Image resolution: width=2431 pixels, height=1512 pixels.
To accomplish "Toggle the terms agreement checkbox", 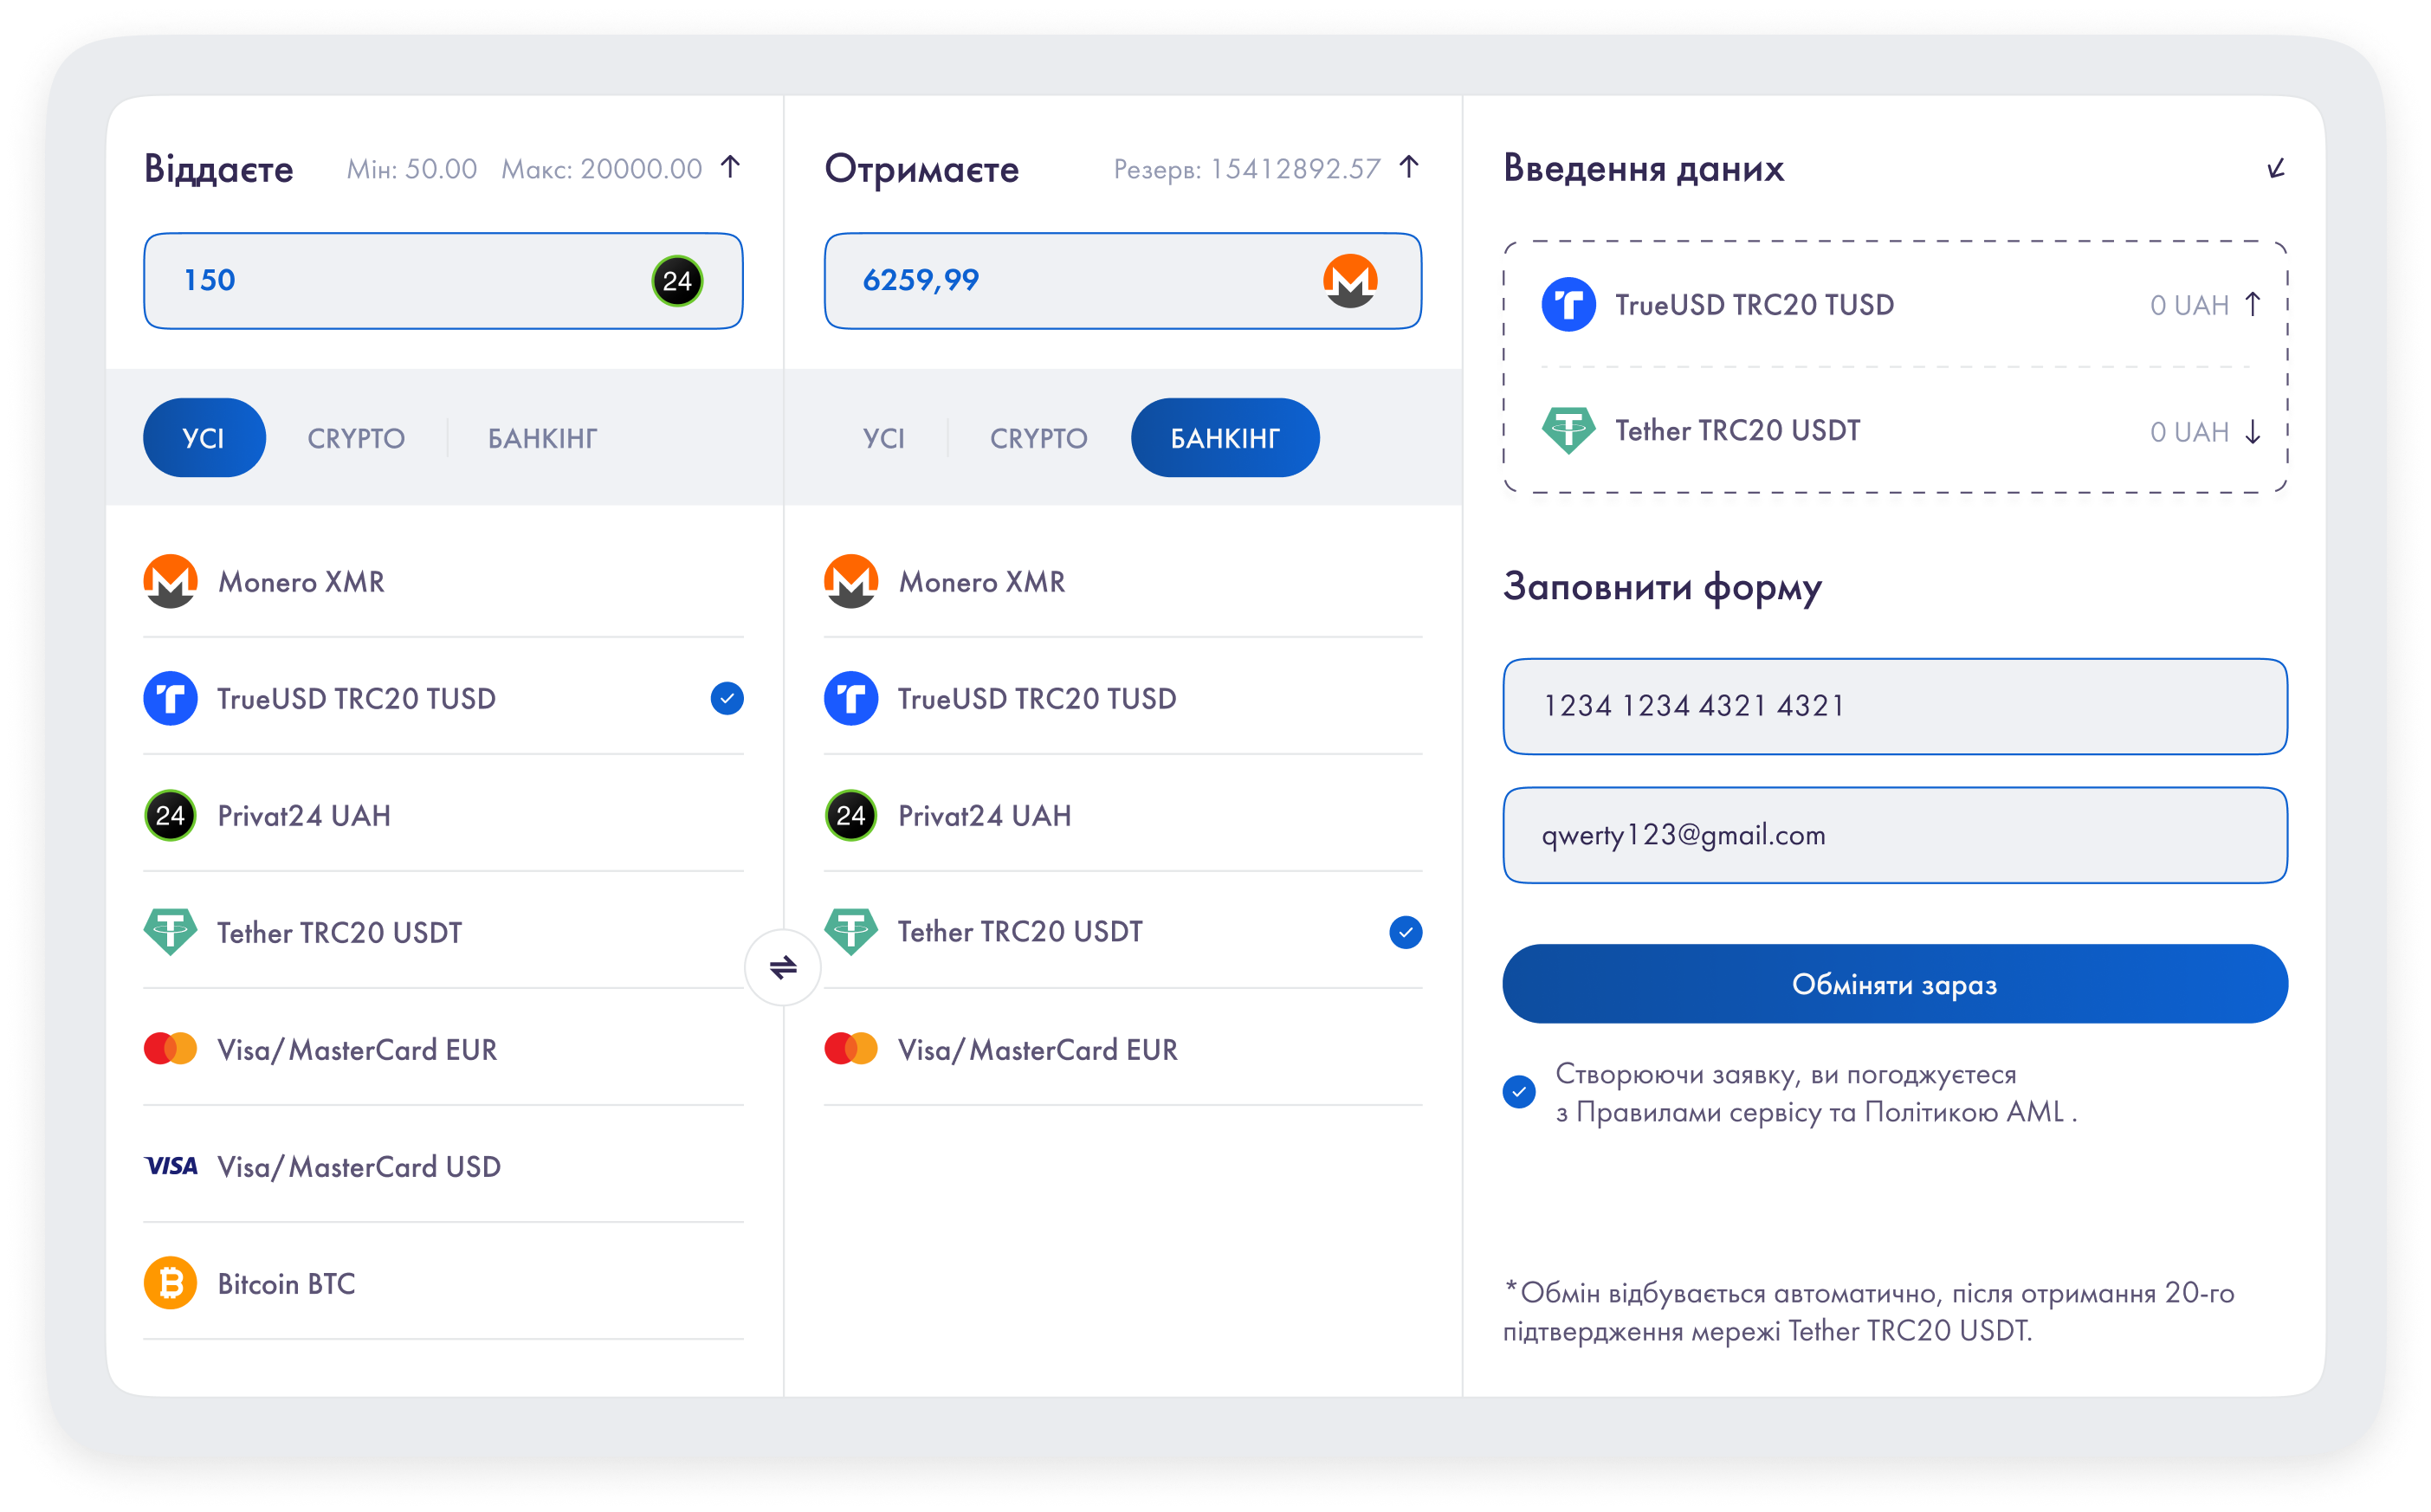I will click(x=1518, y=1092).
